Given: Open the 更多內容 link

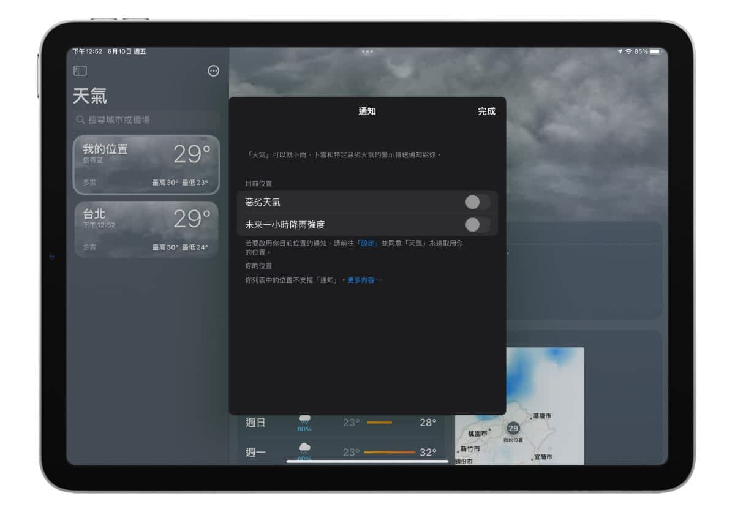Looking at the screenshot, I should click(x=364, y=280).
